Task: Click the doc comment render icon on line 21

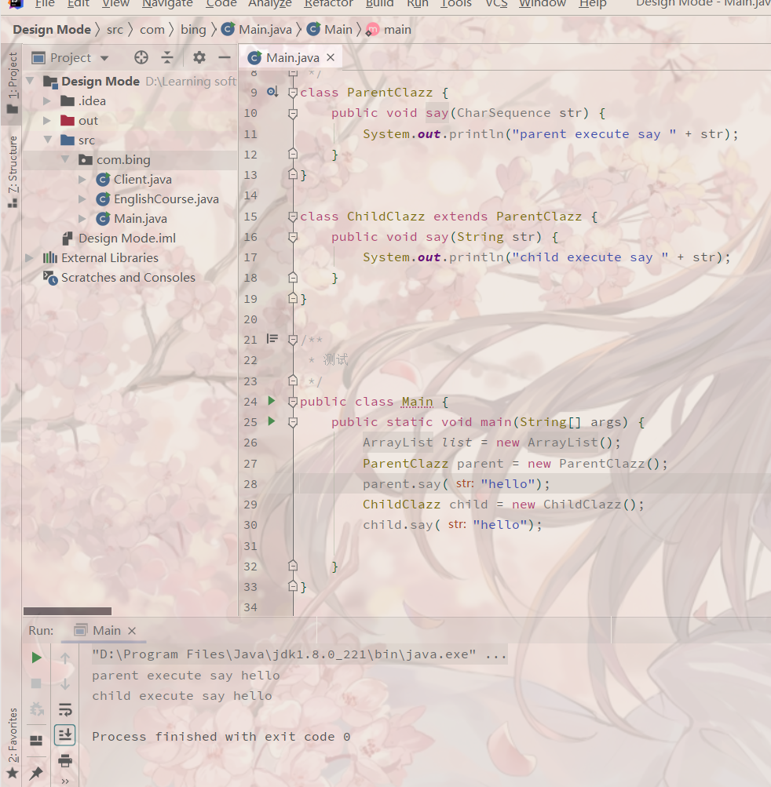Action: click(272, 339)
